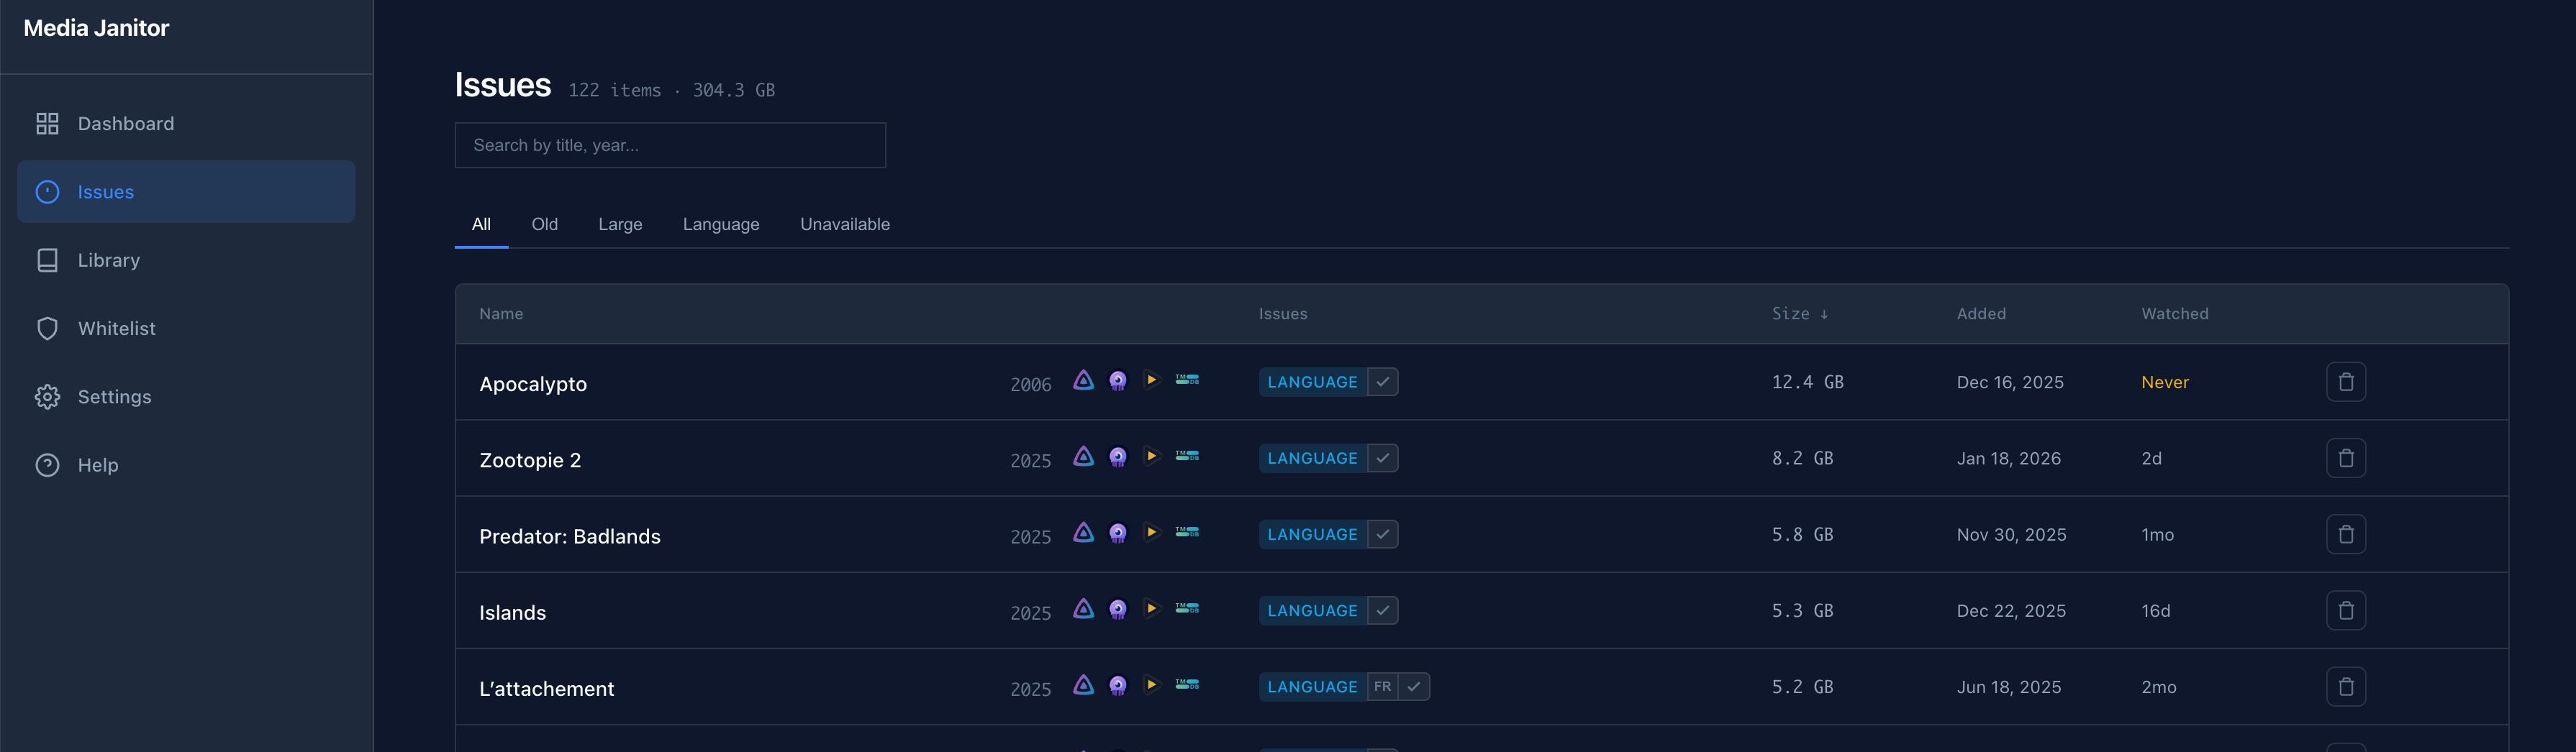Click the Jellyseerr icon for Apocalypto
Screen dimensions: 2576x752
(x=1118, y=380)
